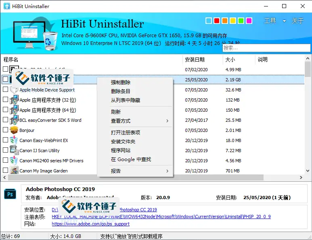
Task: Click the horizontal scrollbar left arrow
Action: [4, 177]
